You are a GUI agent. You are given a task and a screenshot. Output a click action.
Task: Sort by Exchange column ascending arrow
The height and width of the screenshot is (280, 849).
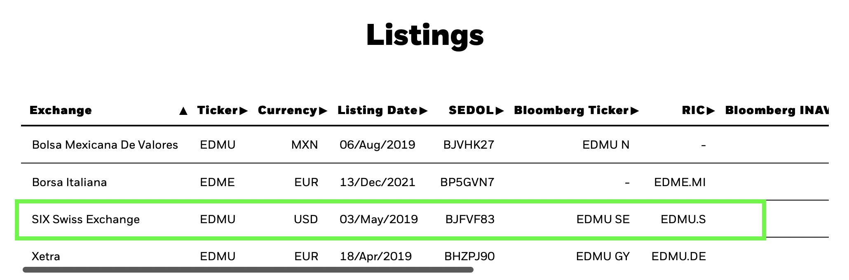point(184,111)
